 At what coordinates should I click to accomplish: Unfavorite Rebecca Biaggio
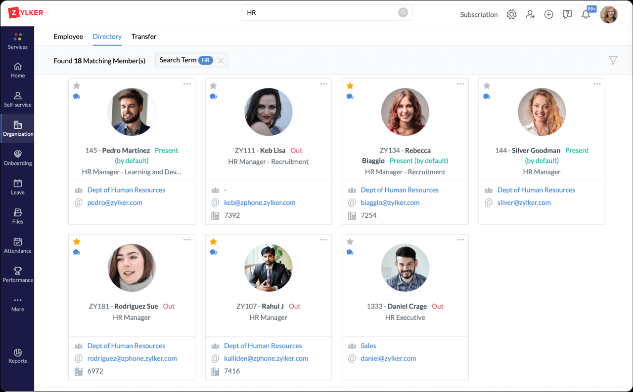pos(350,85)
